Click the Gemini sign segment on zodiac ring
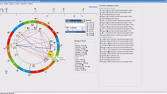Screen dimensions: 167x94 click(29, 22)
